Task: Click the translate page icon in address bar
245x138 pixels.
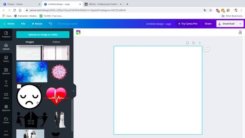Action: pos(205,10)
